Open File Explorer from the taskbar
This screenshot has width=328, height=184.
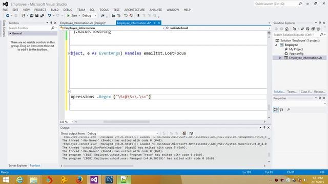coord(34,180)
